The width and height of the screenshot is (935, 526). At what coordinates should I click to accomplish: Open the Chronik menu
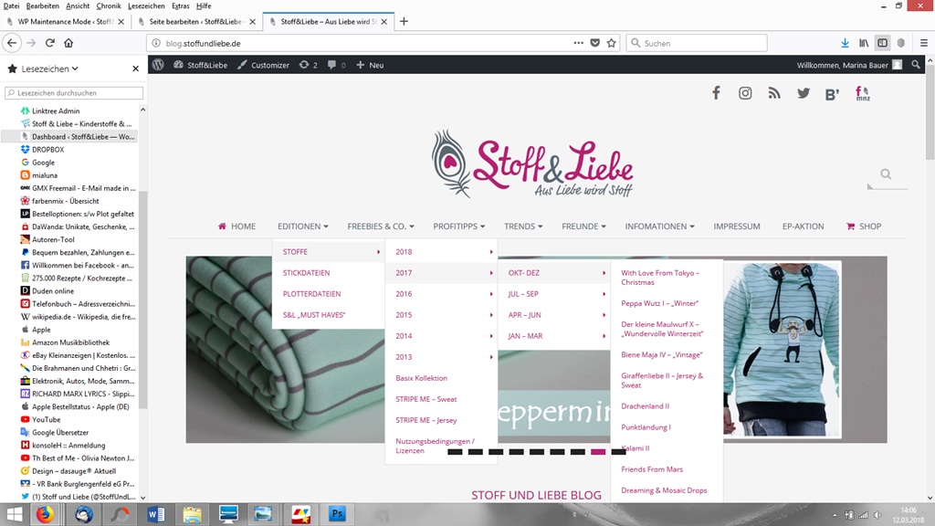109,6
